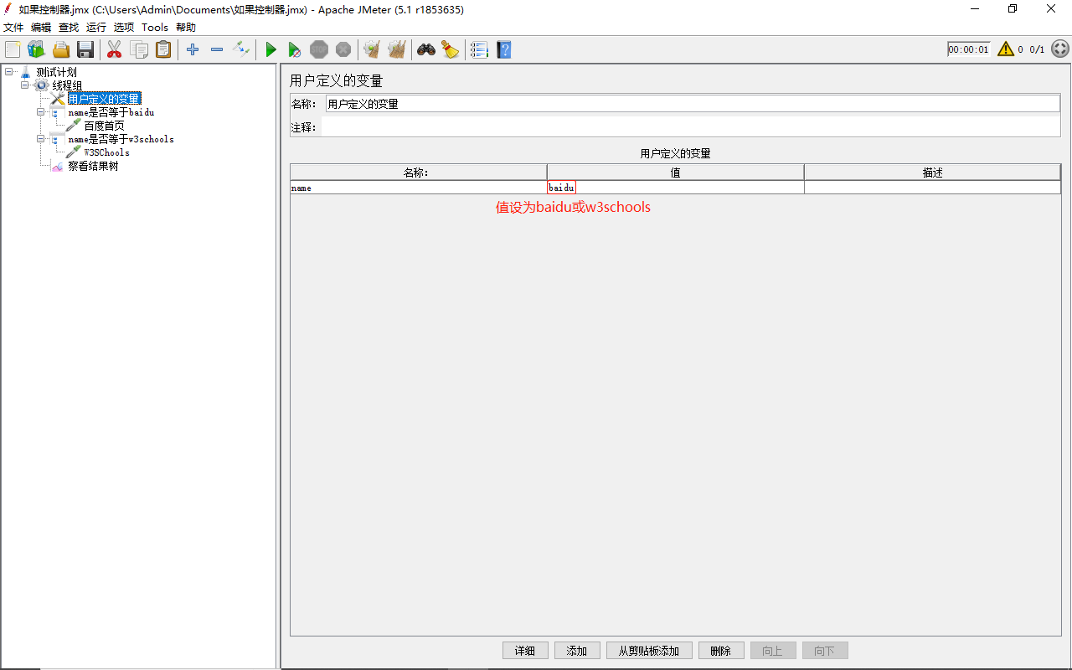Open Search with binoculars icon
Screen dimensions: 1072x670
pyautogui.click(x=426, y=49)
